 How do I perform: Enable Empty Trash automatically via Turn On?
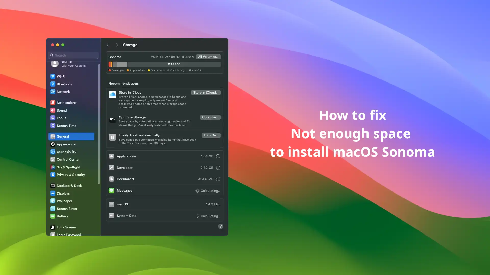click(x=211, y=135)
